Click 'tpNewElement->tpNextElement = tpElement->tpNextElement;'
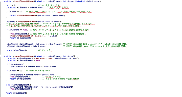Image resolution: width=182 pixels, height=97 pixels. 34,44
